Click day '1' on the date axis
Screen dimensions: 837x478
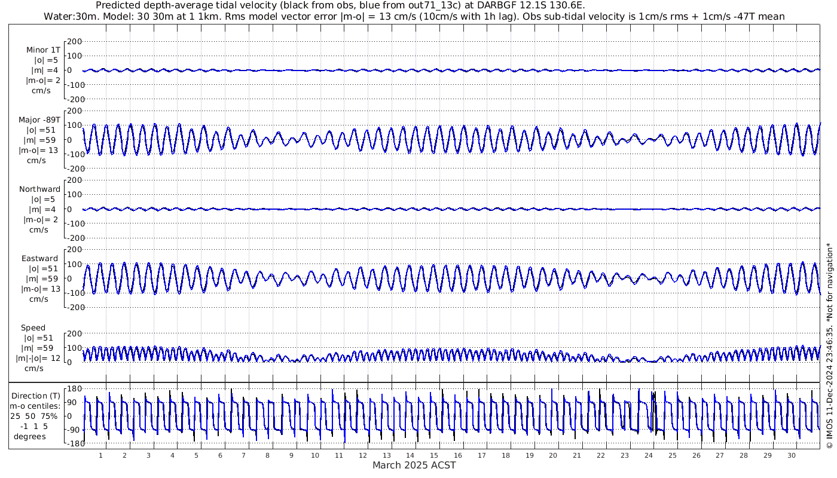101,455
